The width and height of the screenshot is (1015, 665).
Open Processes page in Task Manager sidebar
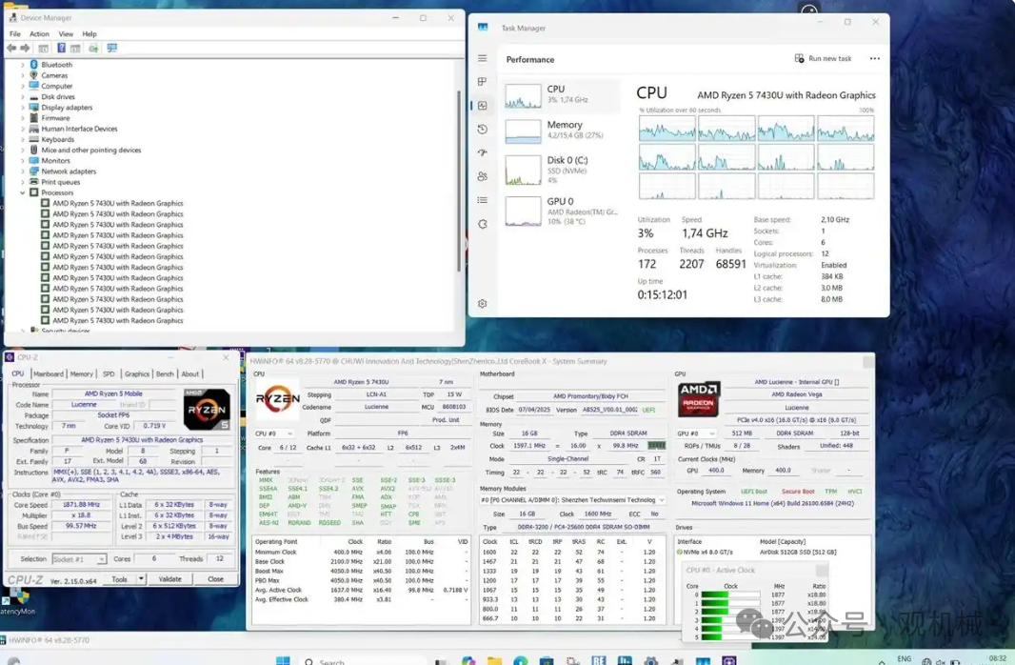[x=483, y=82]
